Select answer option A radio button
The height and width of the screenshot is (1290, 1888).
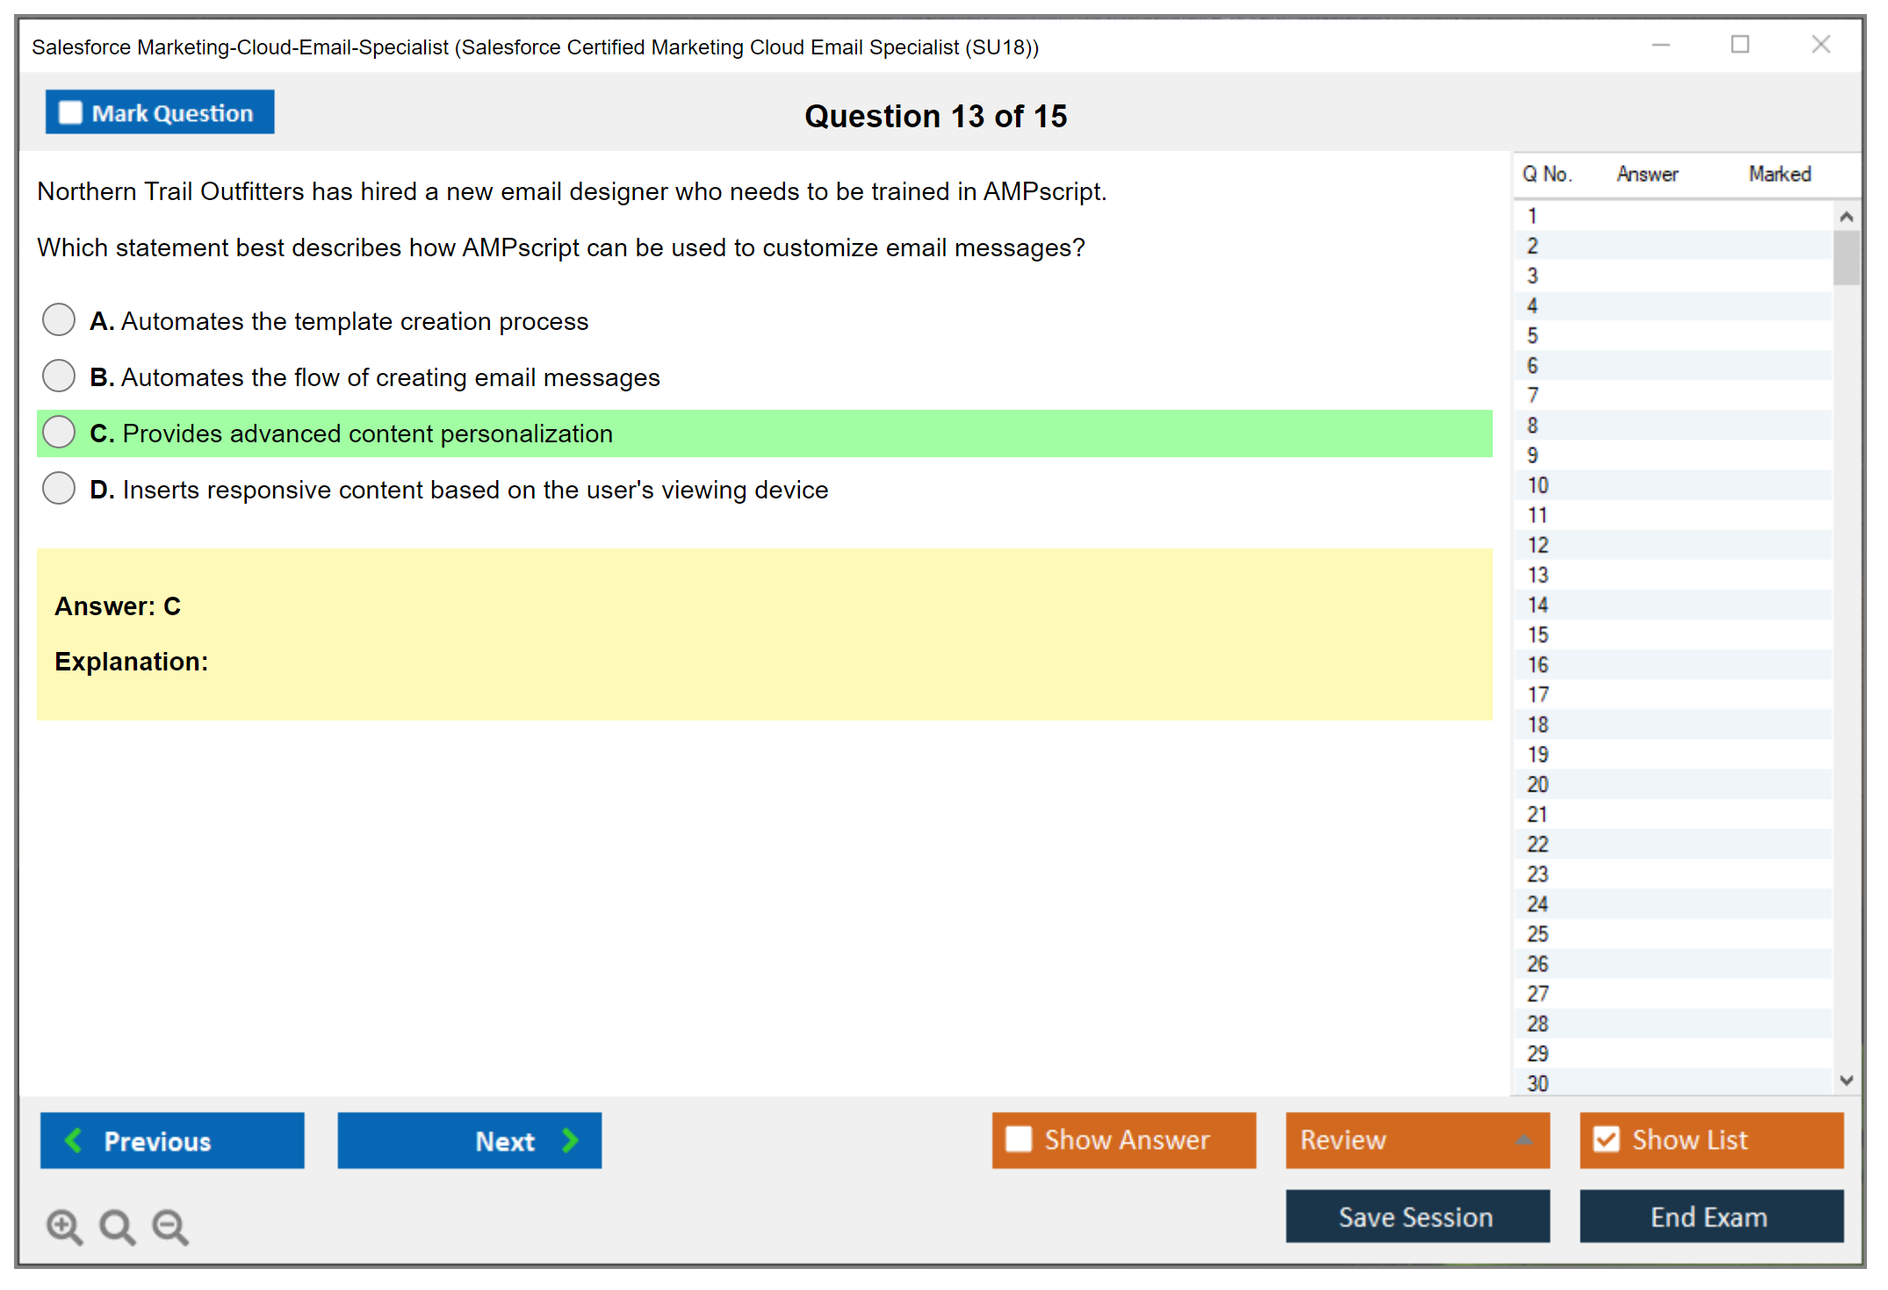pos(59,320)
